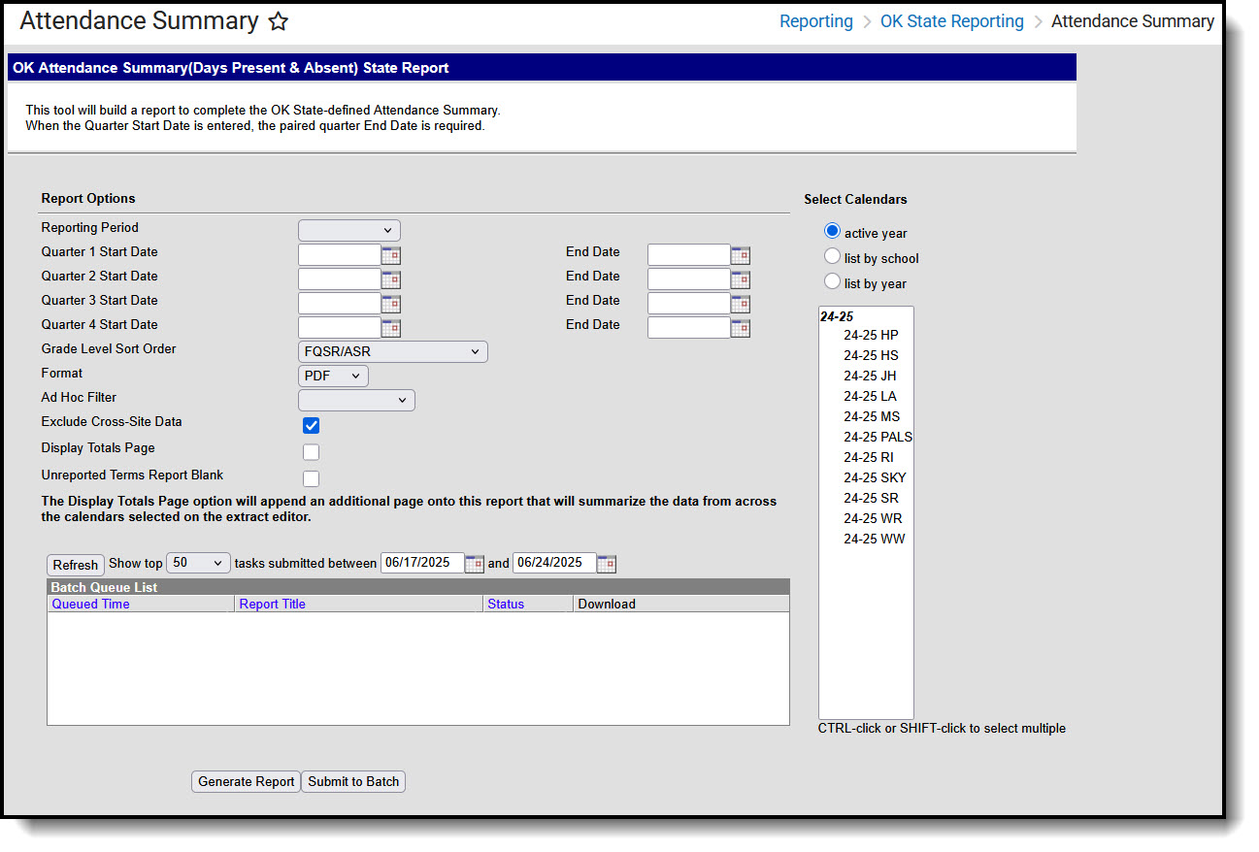1259x852 pixels.
Task: Open calendar icon beside 06/17/2025 date
Action: pos(474,564)
